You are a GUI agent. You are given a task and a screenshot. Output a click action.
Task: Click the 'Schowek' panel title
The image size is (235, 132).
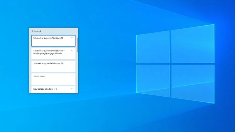tap(36, 31)
